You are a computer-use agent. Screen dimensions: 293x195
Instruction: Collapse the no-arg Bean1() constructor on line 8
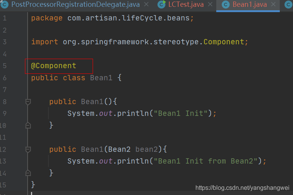point(28,101)
